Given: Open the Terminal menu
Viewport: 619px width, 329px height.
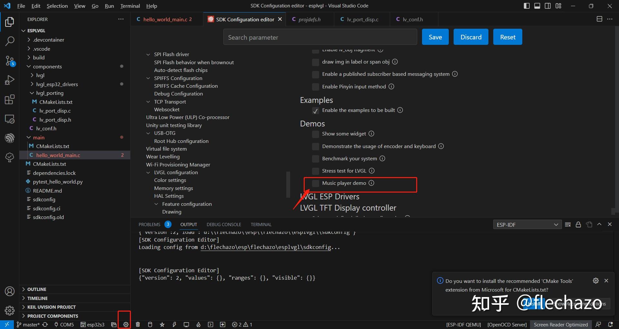Looking at the screenshot, I should [x=130, y=6].
